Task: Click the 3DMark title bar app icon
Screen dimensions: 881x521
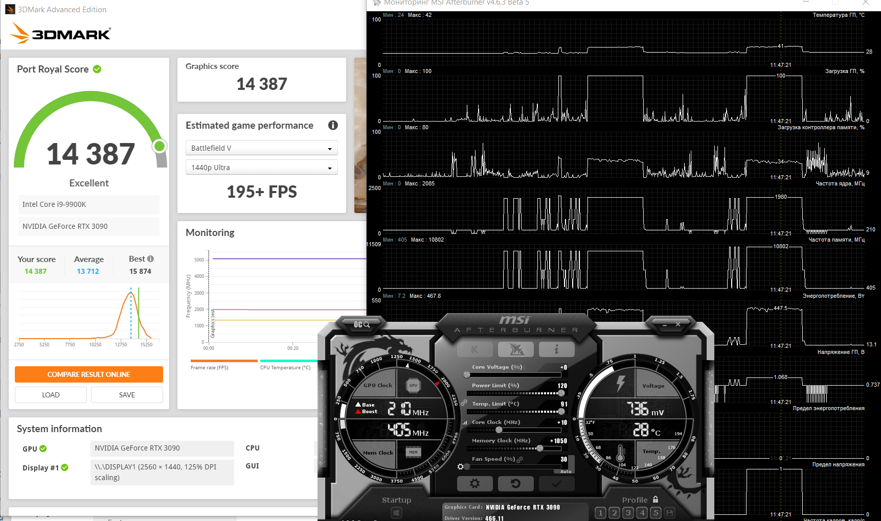Action: coord(10,9)
